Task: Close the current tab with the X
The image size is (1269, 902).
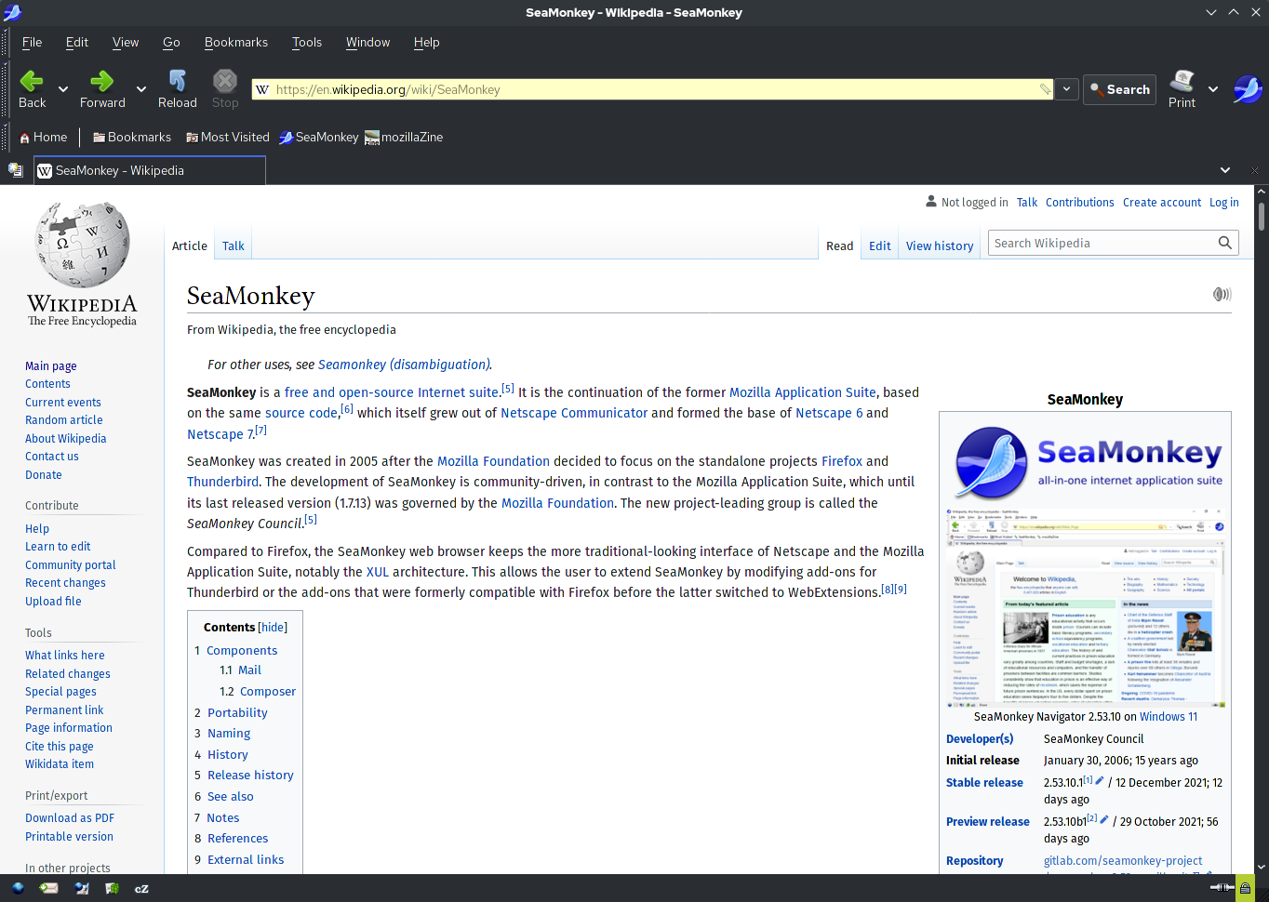Action: tap(1254, 170)
